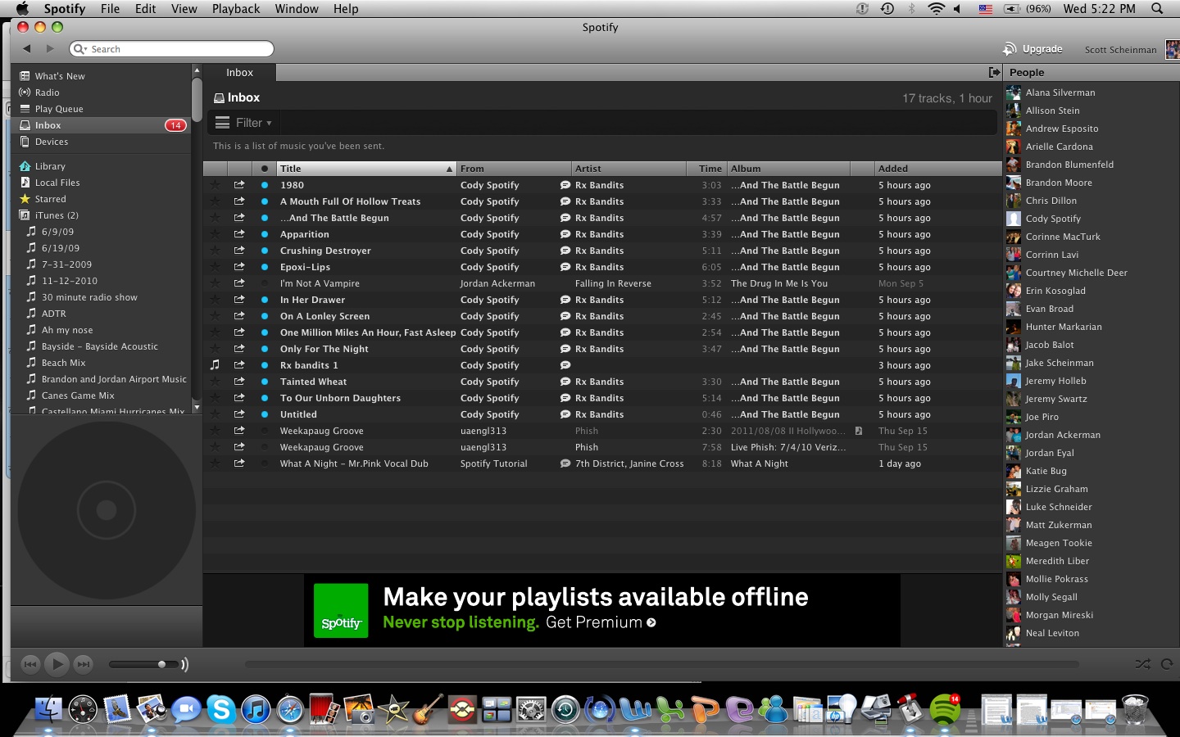Sort by the From column

point(514,169)
